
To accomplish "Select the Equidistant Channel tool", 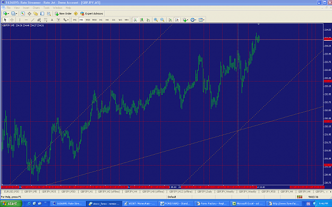I will pos(39,20).
